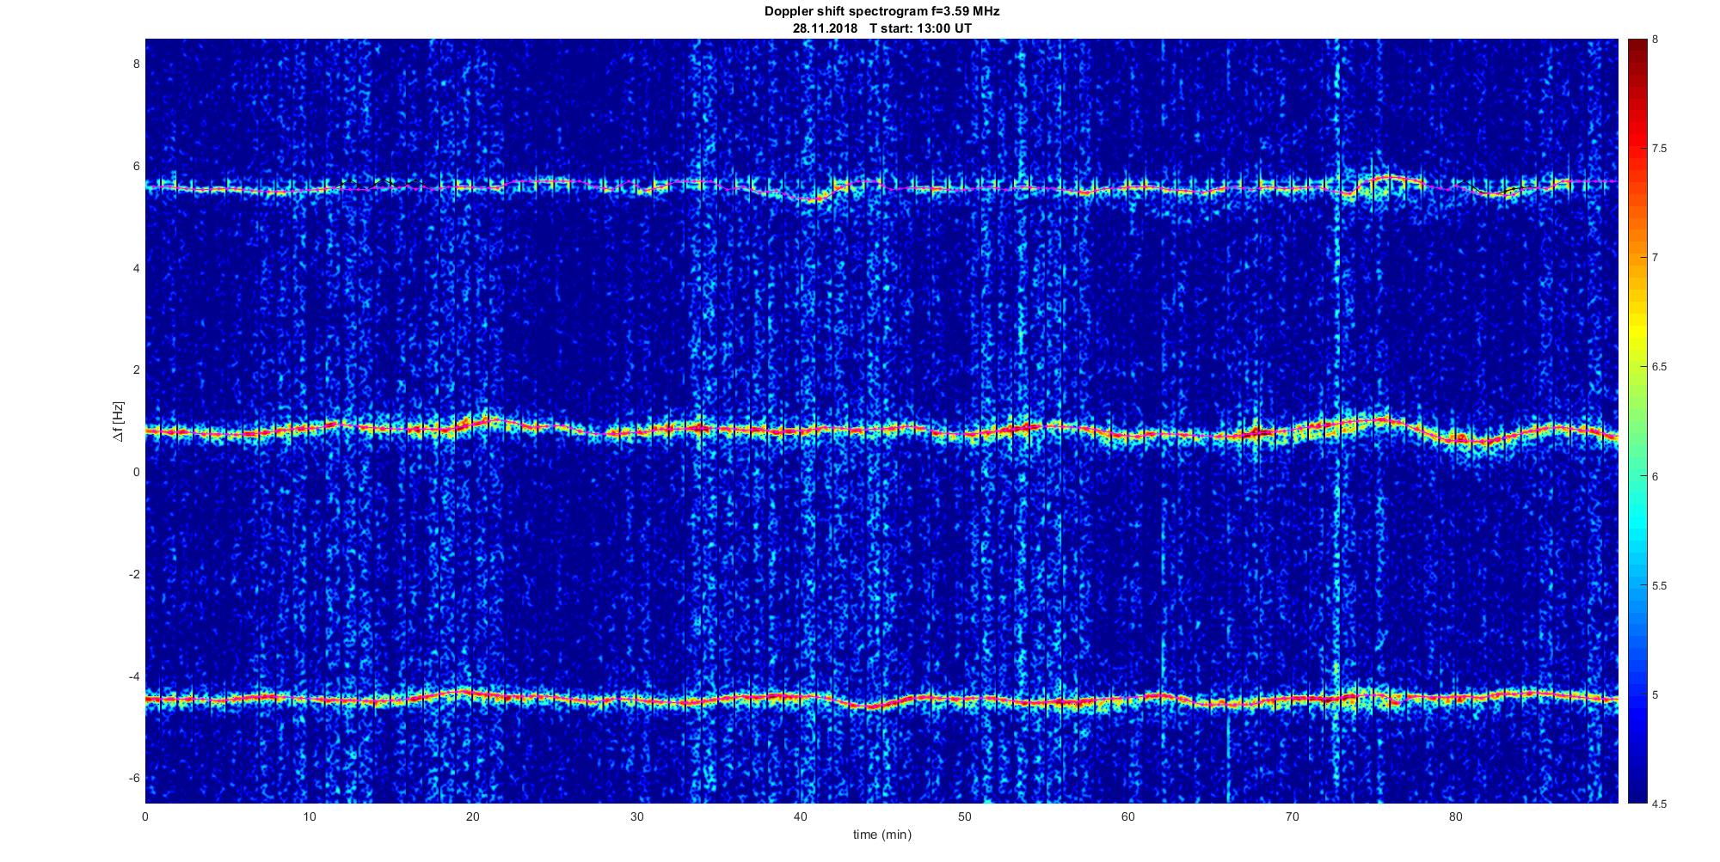Click the y-axis tick label -6
This screenshot has height=862, width=1720.
[134, 779]
